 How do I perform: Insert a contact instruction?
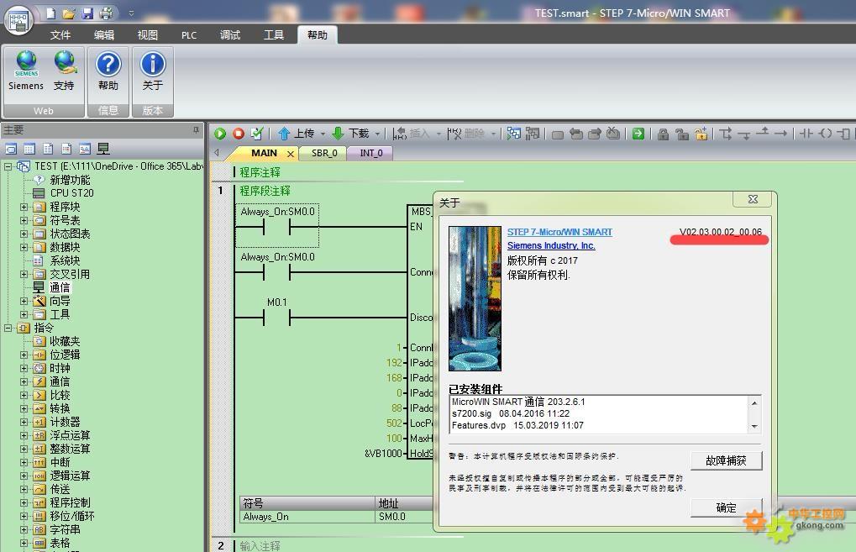(806, 134)
